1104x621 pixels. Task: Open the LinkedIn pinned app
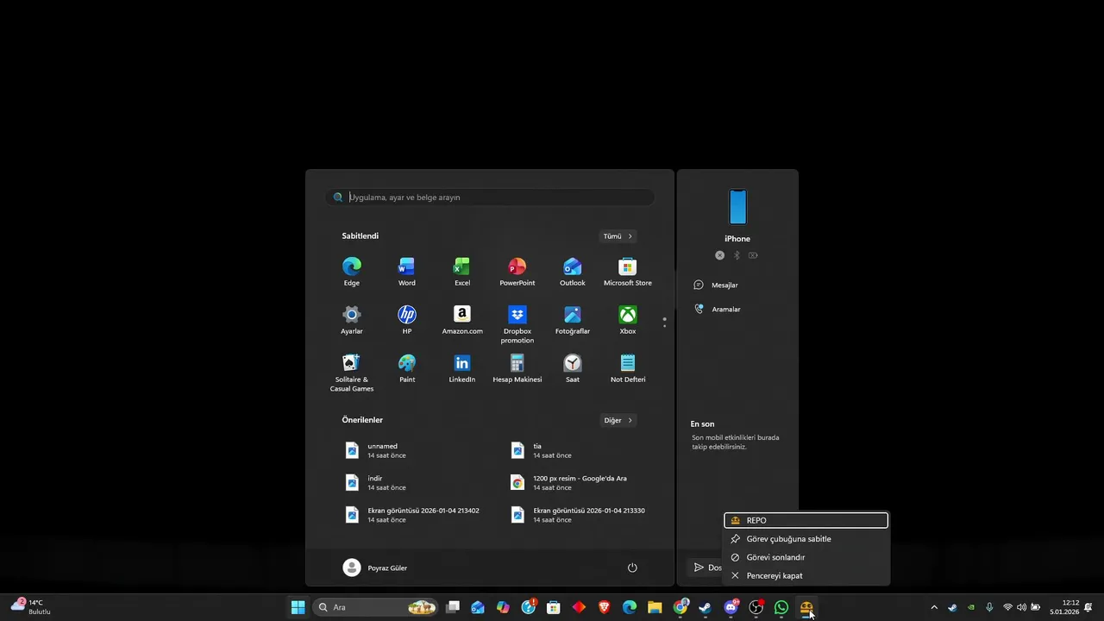462,368
